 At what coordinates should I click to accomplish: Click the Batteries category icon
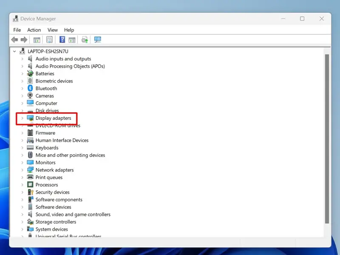coord(30,73)
